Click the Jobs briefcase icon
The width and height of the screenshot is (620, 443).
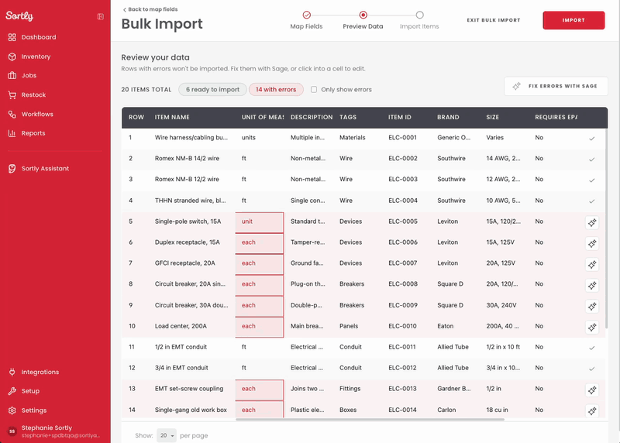click(12, 75)
